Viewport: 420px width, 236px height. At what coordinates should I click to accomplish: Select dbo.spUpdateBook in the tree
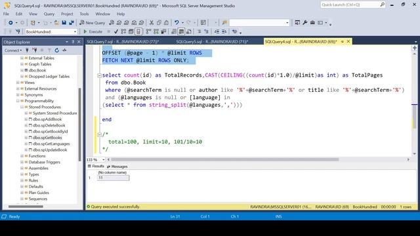pos(50,150)
